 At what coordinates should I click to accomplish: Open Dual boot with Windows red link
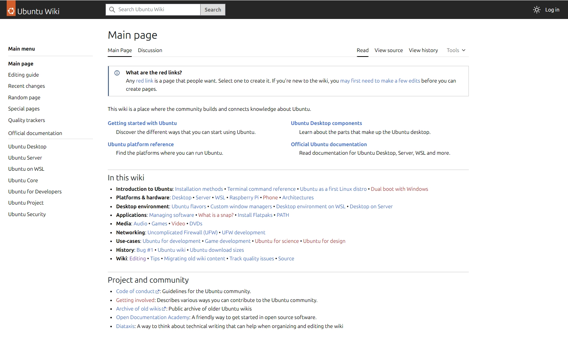pos(399,189)
